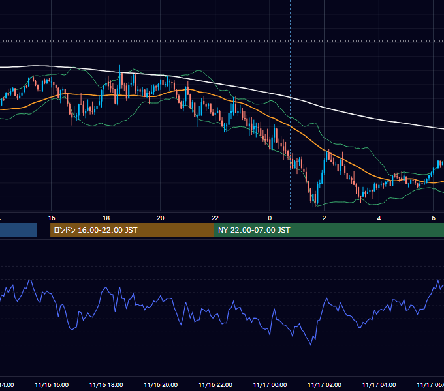444x391 pixels.
Task: Click the 11/17 02:00 timestamp label
Action: 325,385
